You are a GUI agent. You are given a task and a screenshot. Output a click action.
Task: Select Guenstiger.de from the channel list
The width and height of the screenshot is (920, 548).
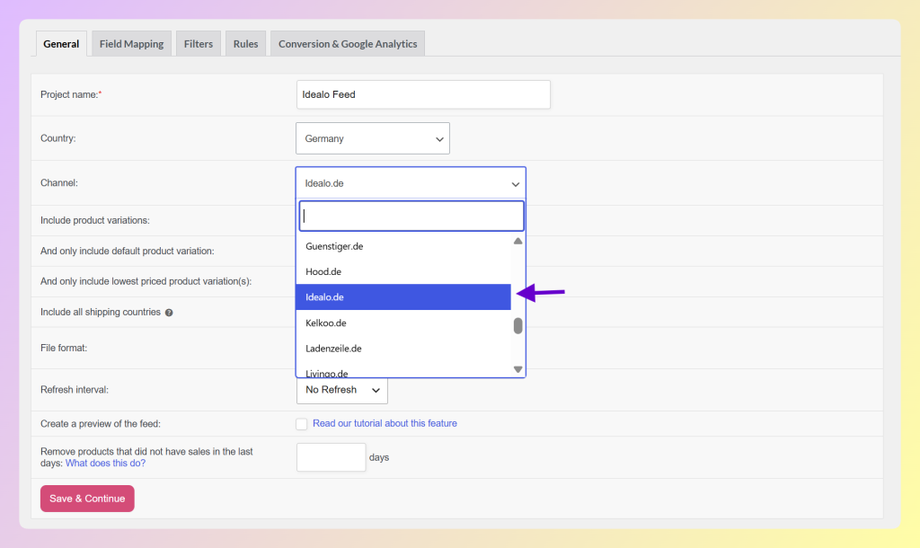point(403,246)
